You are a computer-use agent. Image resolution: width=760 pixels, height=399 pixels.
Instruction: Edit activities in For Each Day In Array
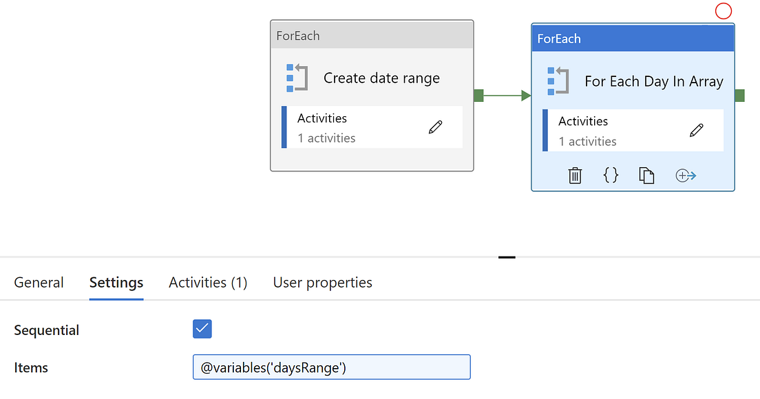click(696, 130)
